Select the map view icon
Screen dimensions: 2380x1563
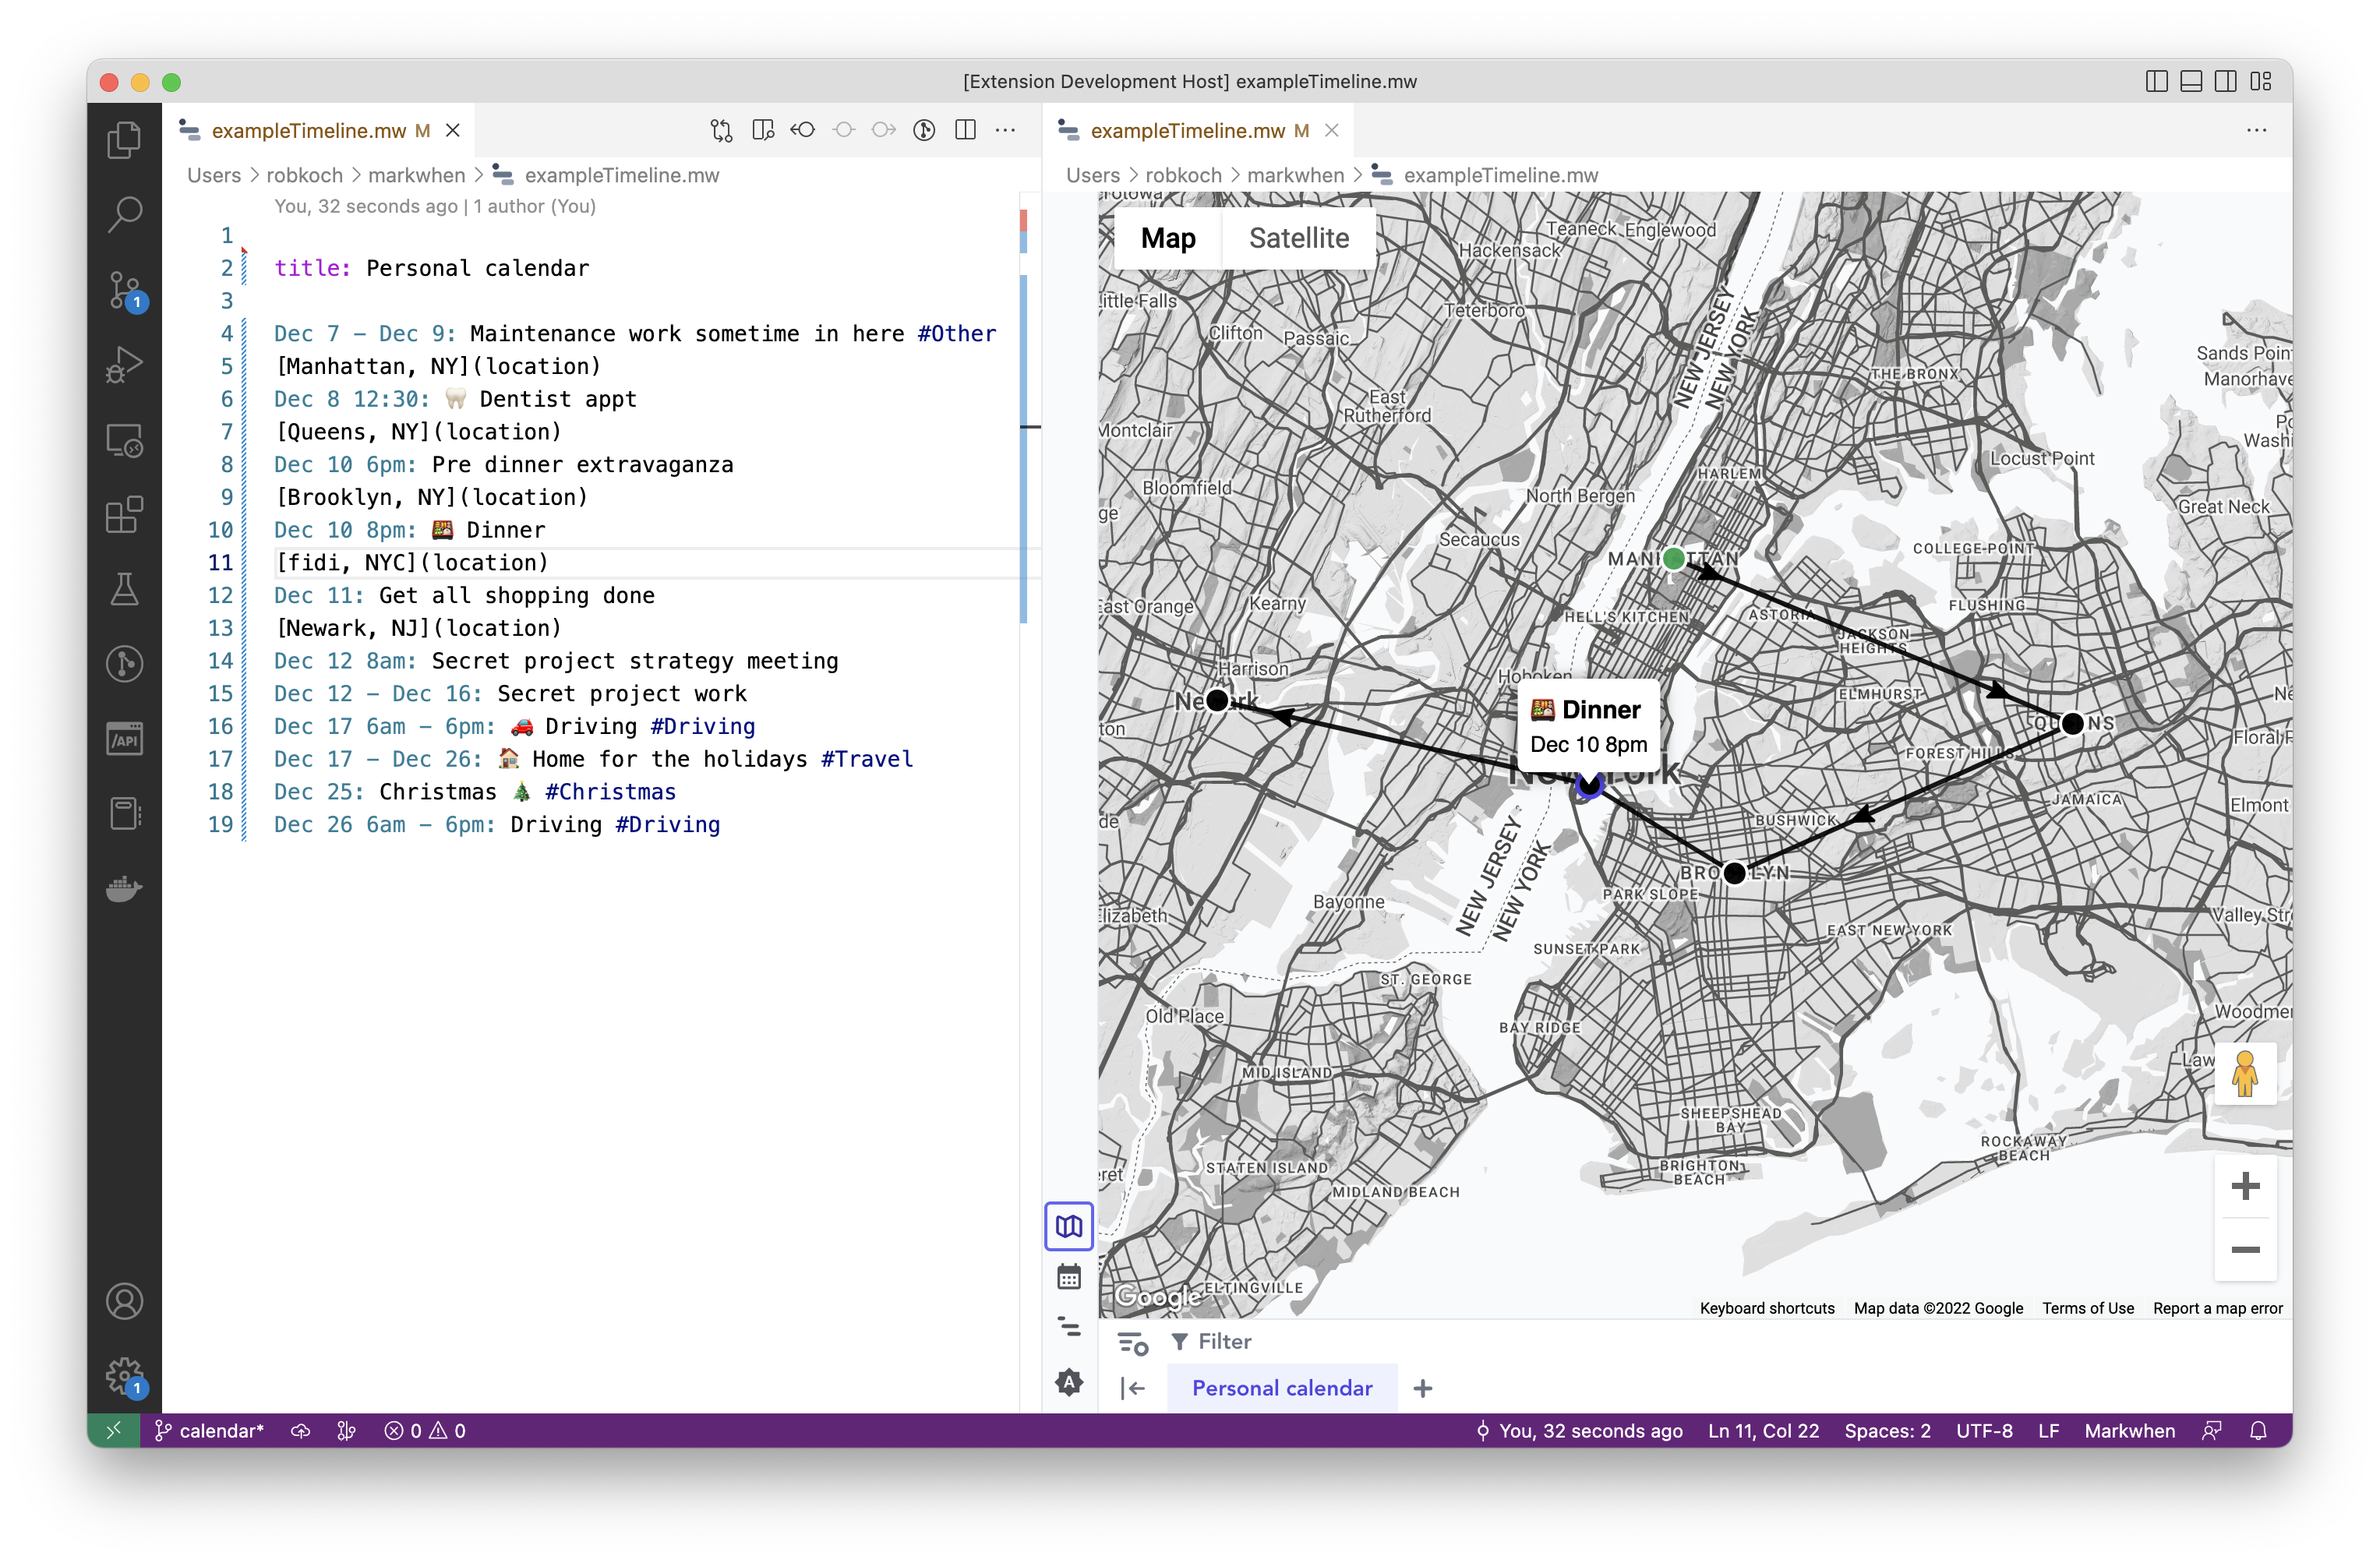(x=1069, y=1226)
